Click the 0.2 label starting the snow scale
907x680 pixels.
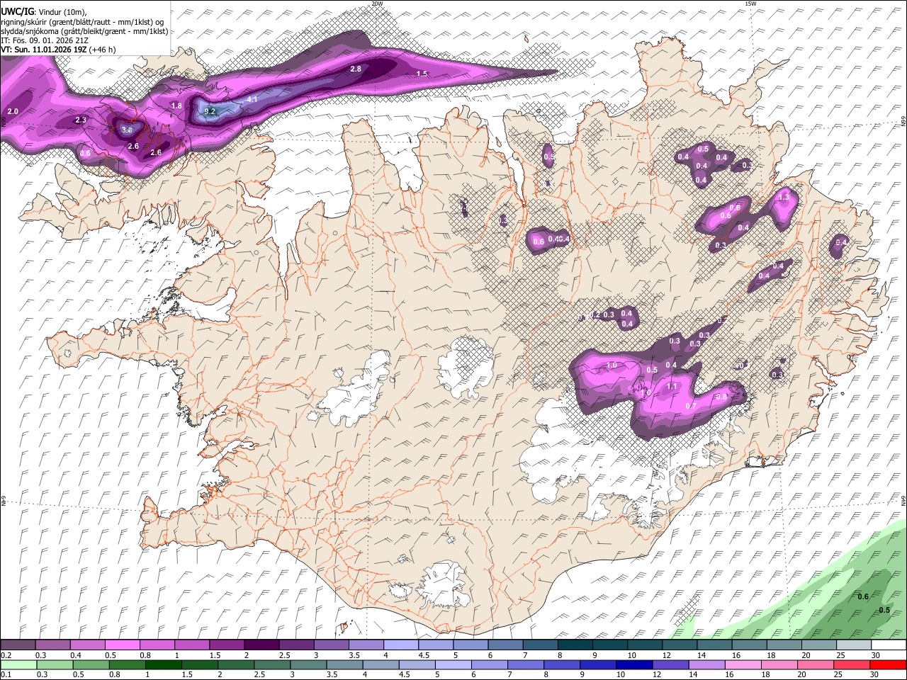pos(6,655)
